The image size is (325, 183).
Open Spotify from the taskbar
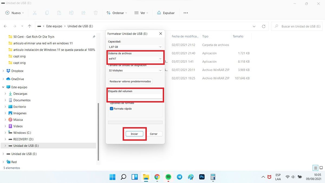(168, 177)
